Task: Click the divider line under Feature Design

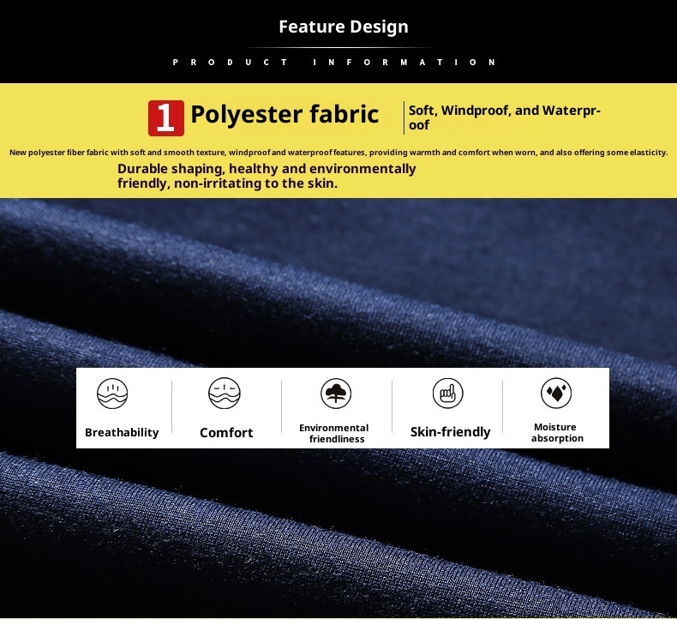Action: point(338,47)
